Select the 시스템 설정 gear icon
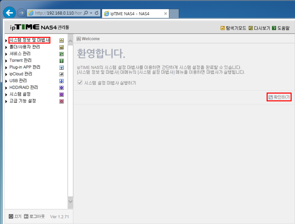This screenshot has width=295, height=224. 61,94
